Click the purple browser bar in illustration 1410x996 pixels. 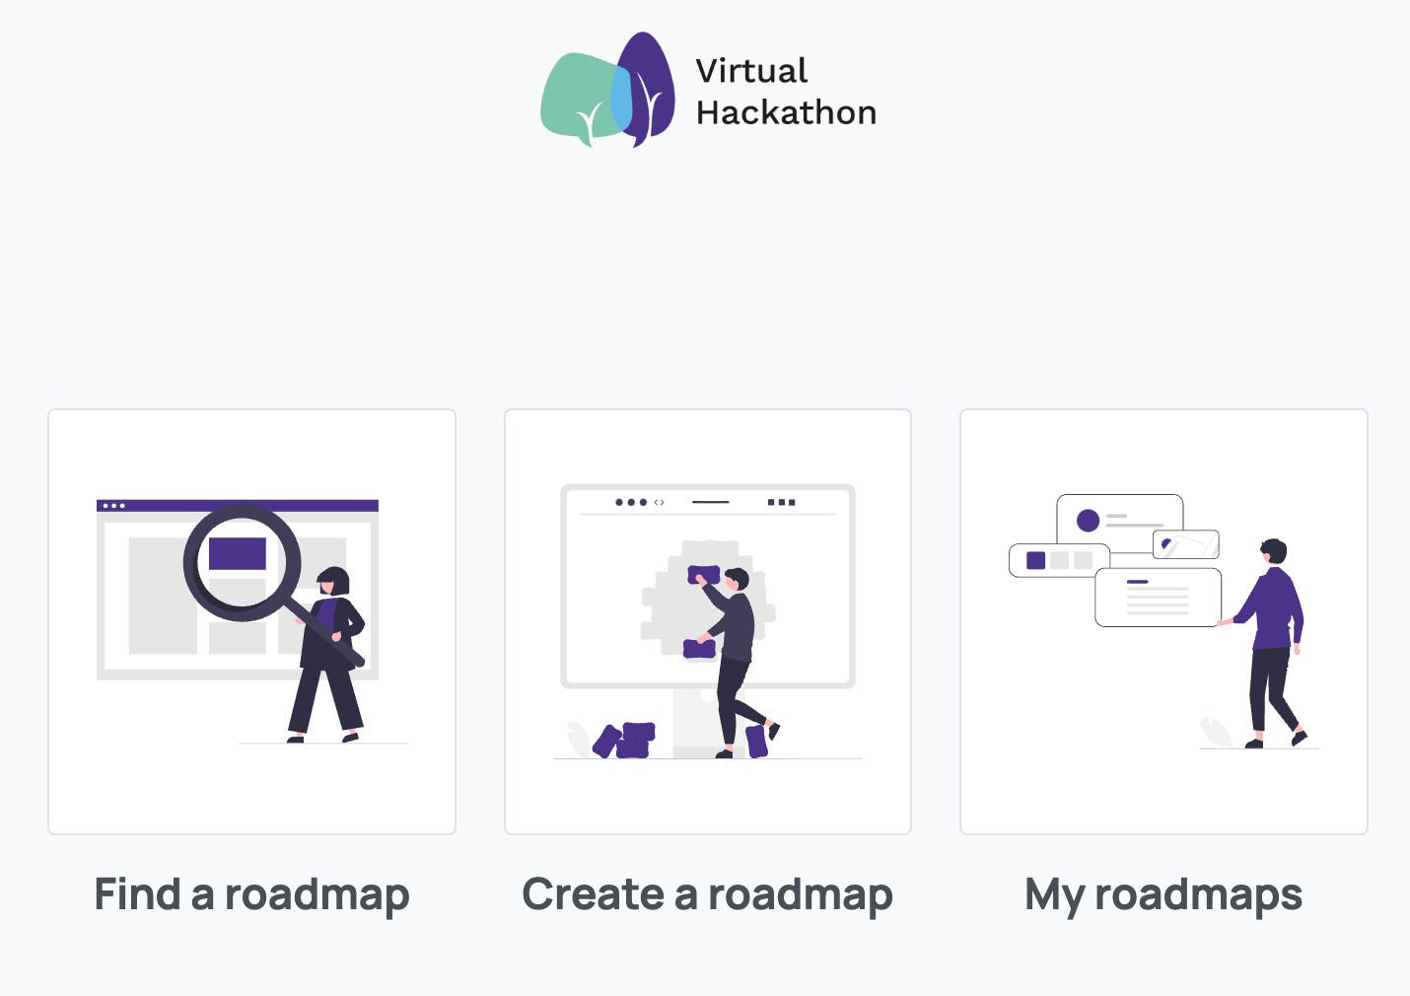tap(238, 506)
